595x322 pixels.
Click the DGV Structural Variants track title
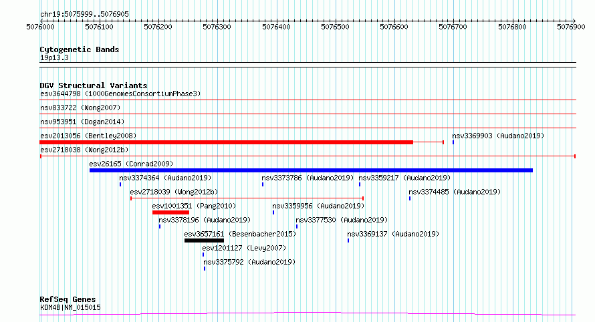click(x=94, y=86)
